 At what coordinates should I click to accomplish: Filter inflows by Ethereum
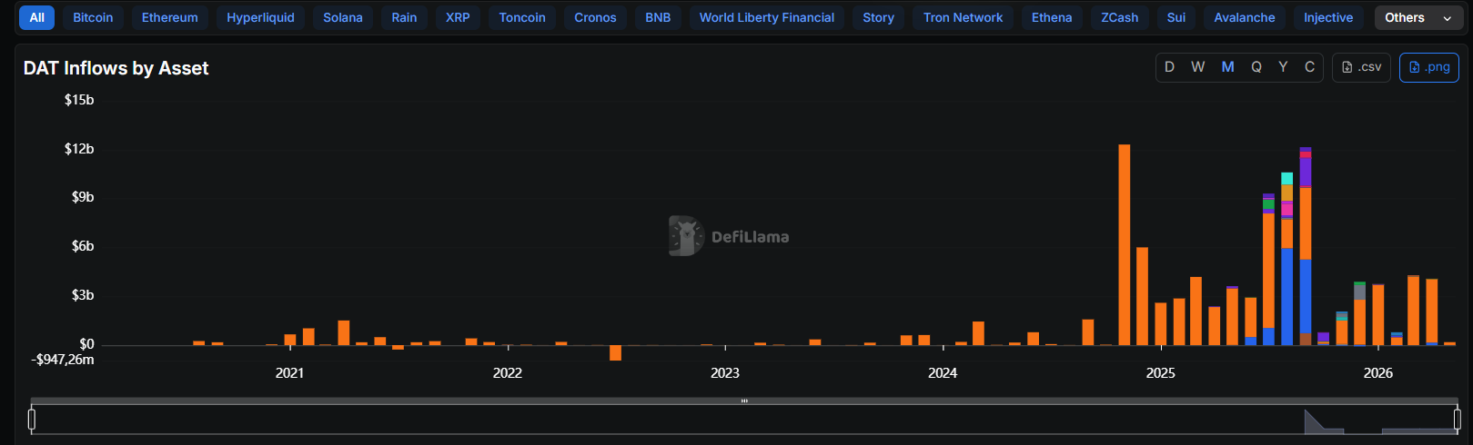click(x=170, y=17)
